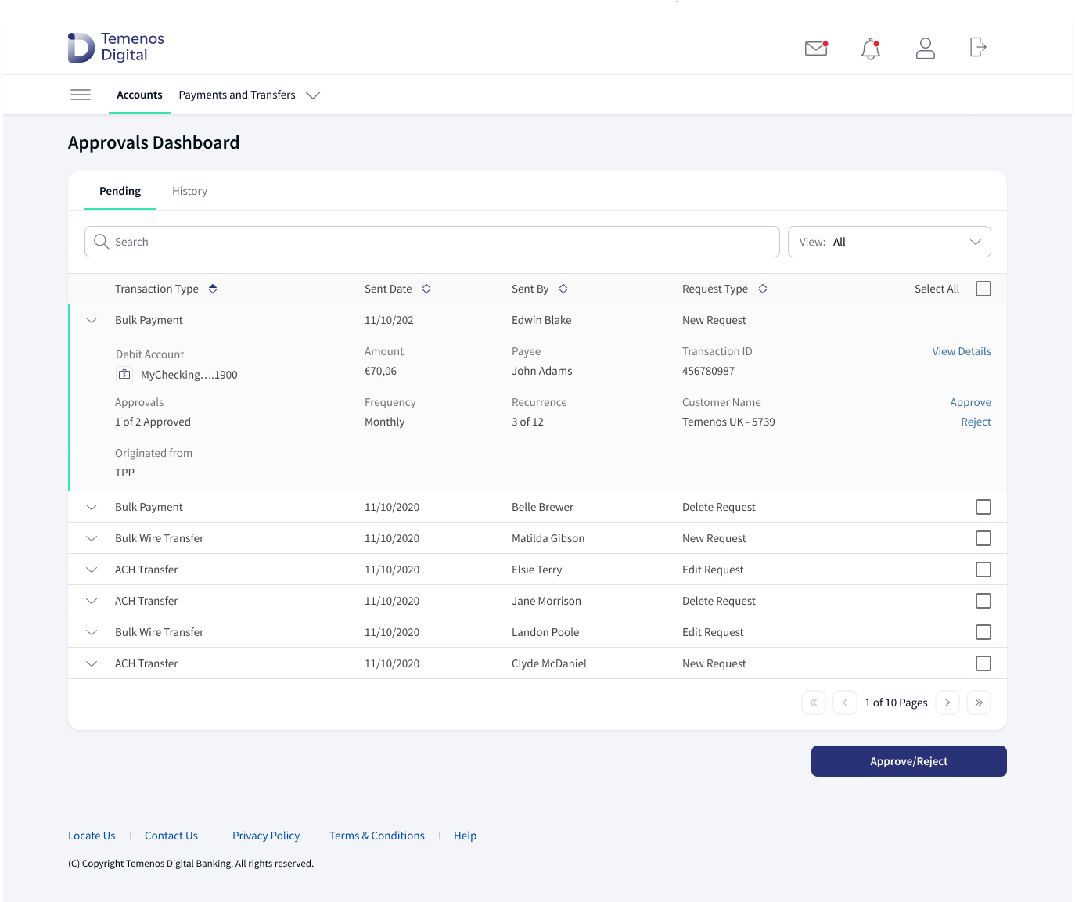
Task: Check the Elsie Terry row checkbox
Action: pos(983,570)
